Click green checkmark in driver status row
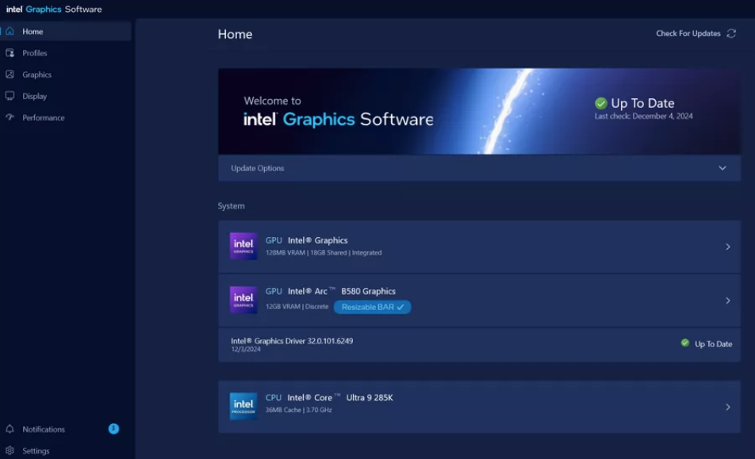 click(x=684, y=343)
